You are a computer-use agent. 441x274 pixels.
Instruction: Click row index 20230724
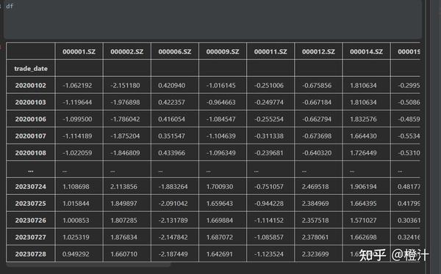click(31, 187)
